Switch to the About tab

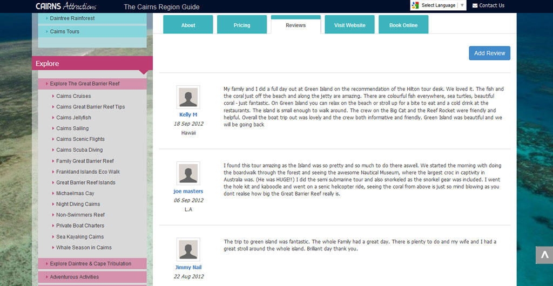188,25
